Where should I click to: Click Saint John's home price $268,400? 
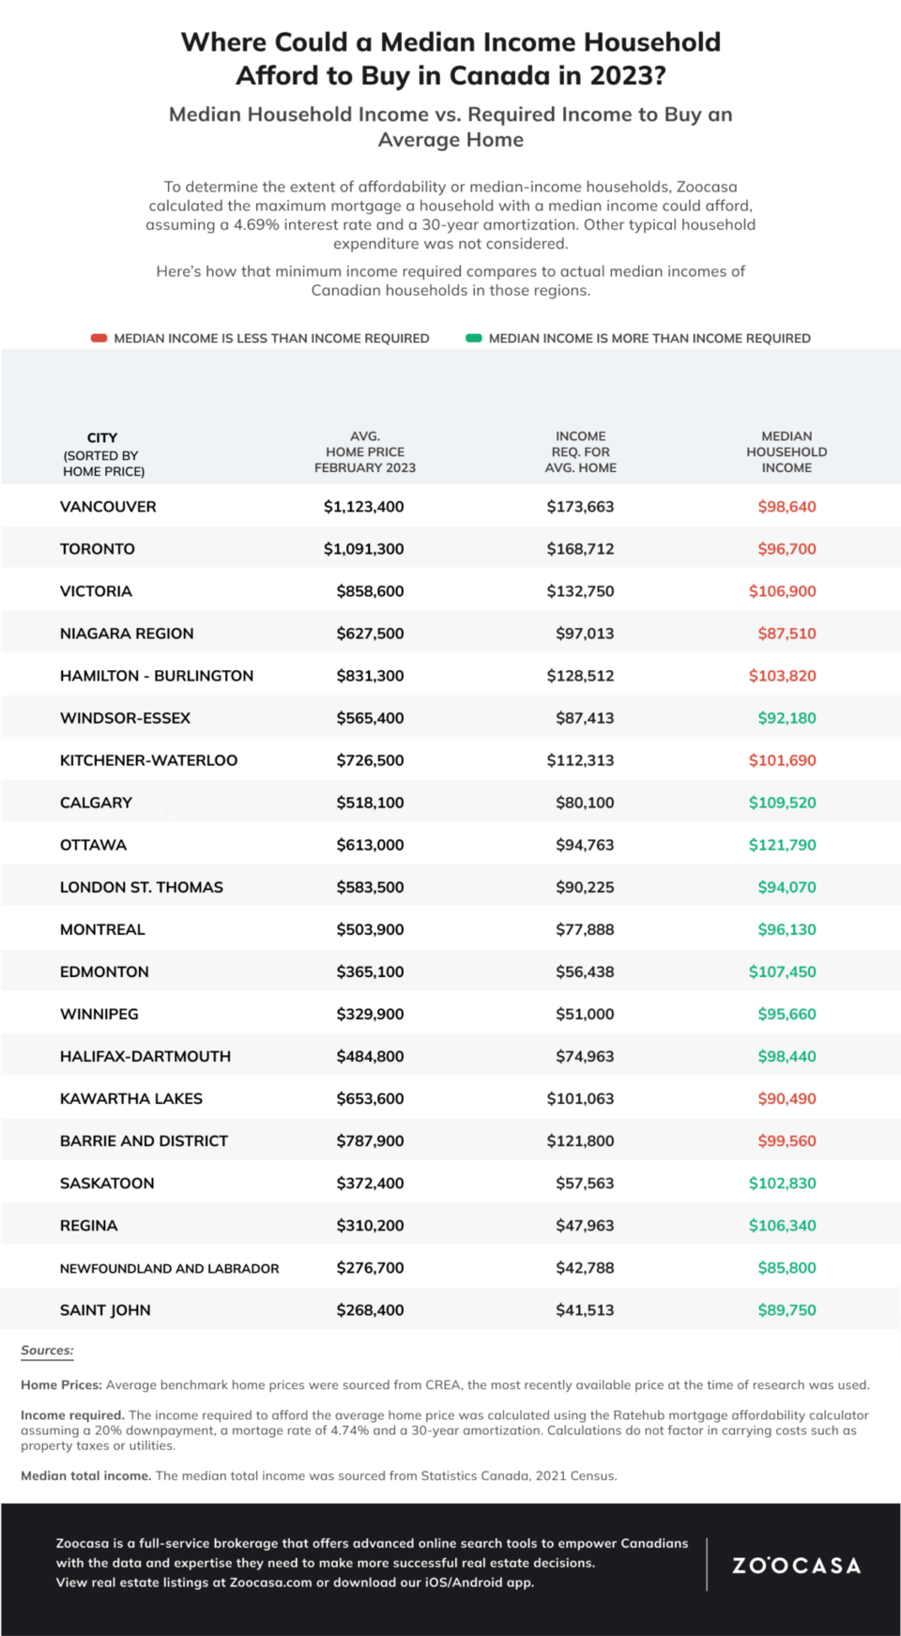click(371, 1309)
